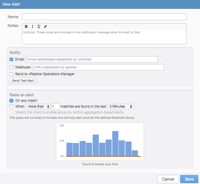The height and width of the screenshot is (184, 200).
Task: Open the 5 Minutes time range dropdown
Action: 120,106
